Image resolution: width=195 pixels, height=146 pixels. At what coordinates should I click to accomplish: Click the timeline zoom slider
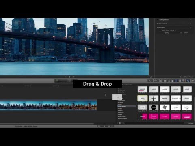pos(104,126)
